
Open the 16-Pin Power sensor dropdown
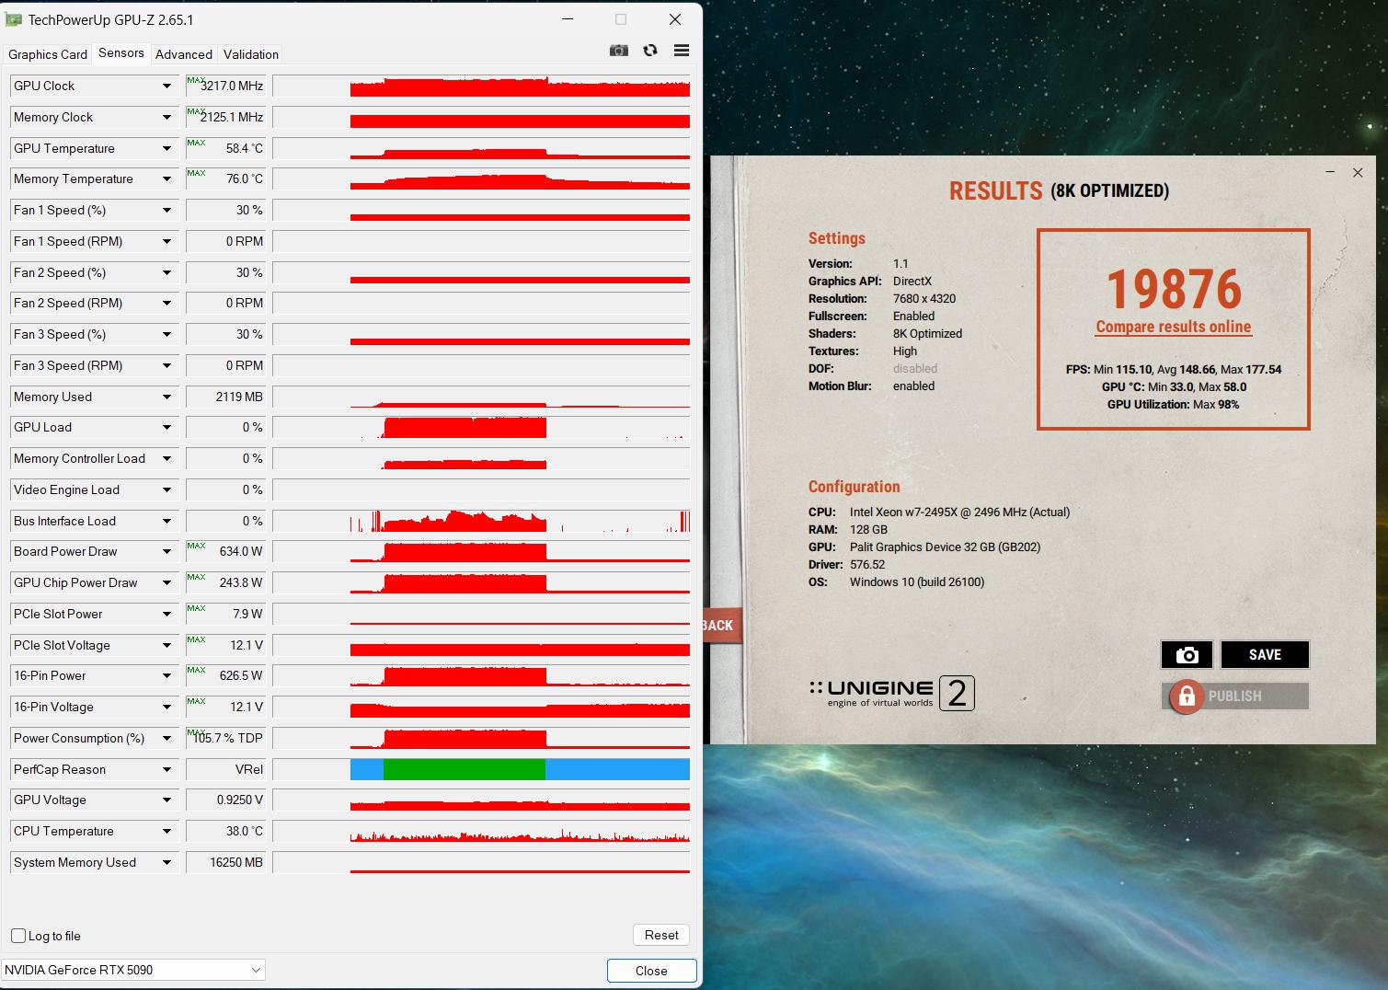coord(166,675)
